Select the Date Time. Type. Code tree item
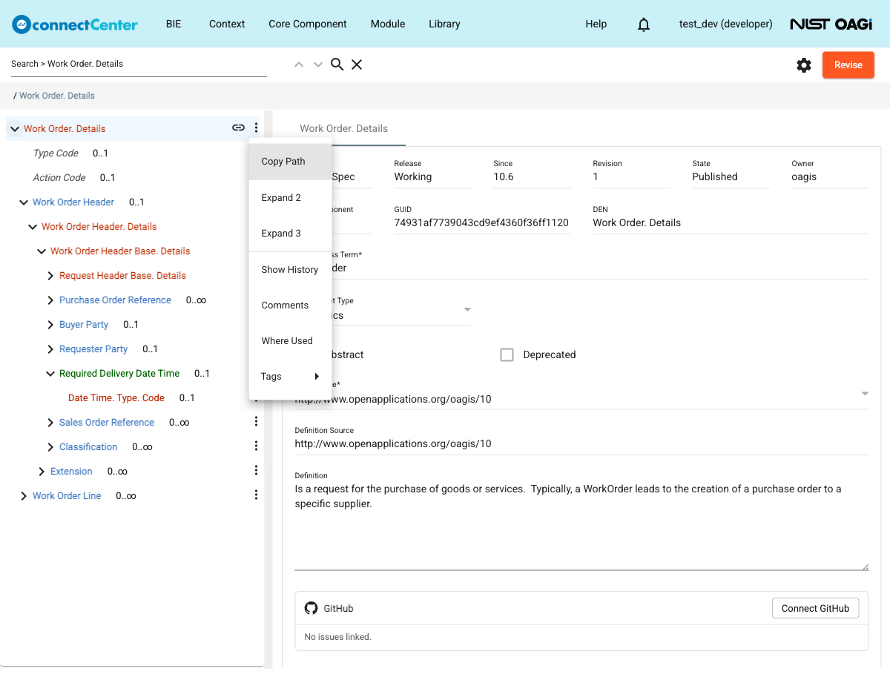This screenshot has height=677, width=890. coord(116,398)
